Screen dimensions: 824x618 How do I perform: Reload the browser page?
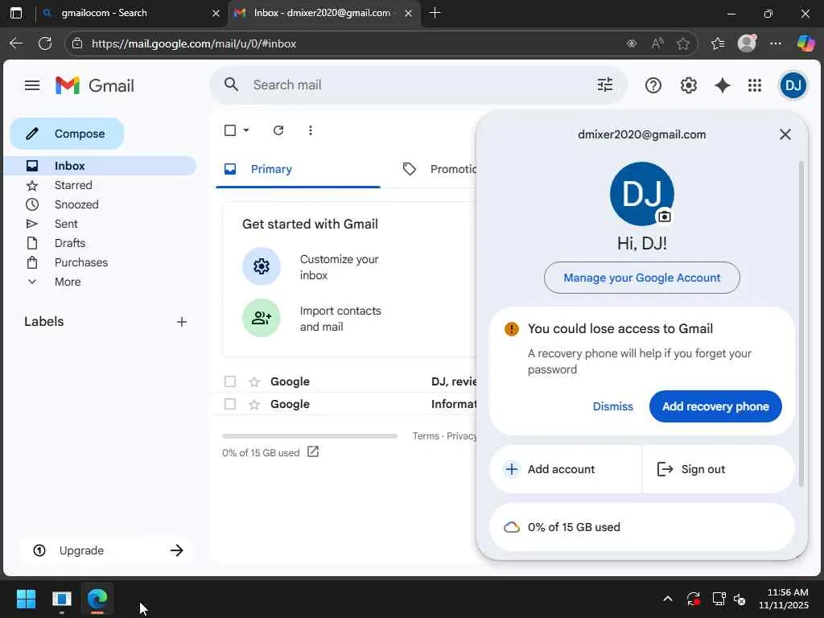pyautogui.click(x=45, y=43)
